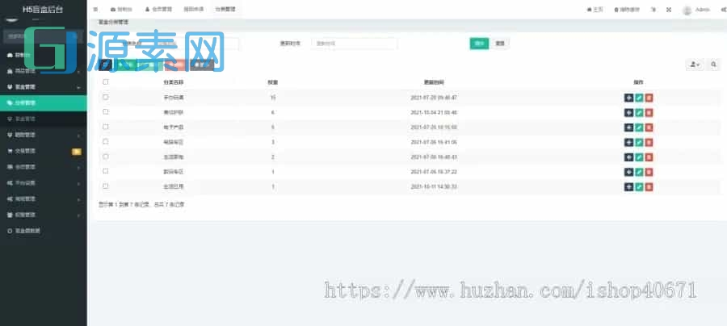Click the 清除缓存 clear cache link
Screen dimensions: 727x326
627,9
